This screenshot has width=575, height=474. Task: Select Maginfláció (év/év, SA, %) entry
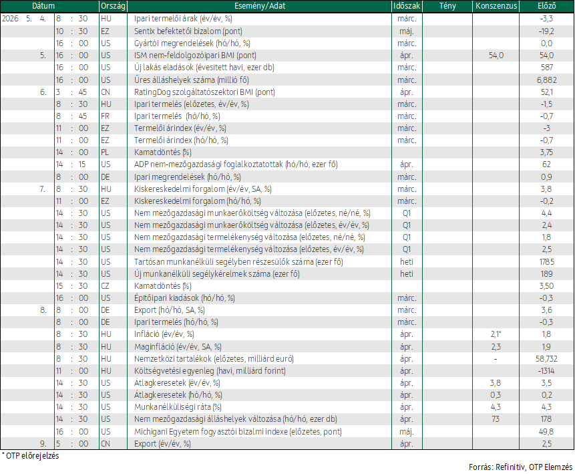(x=178, y=346)
